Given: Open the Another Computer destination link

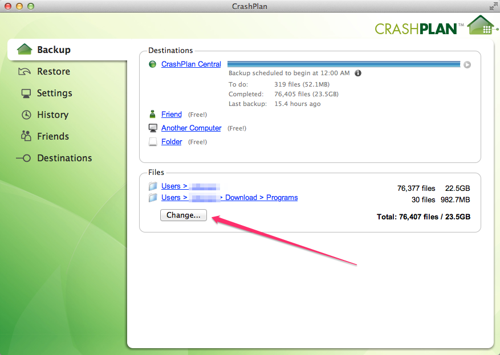Looking at the screenshot, I should 192,128.
